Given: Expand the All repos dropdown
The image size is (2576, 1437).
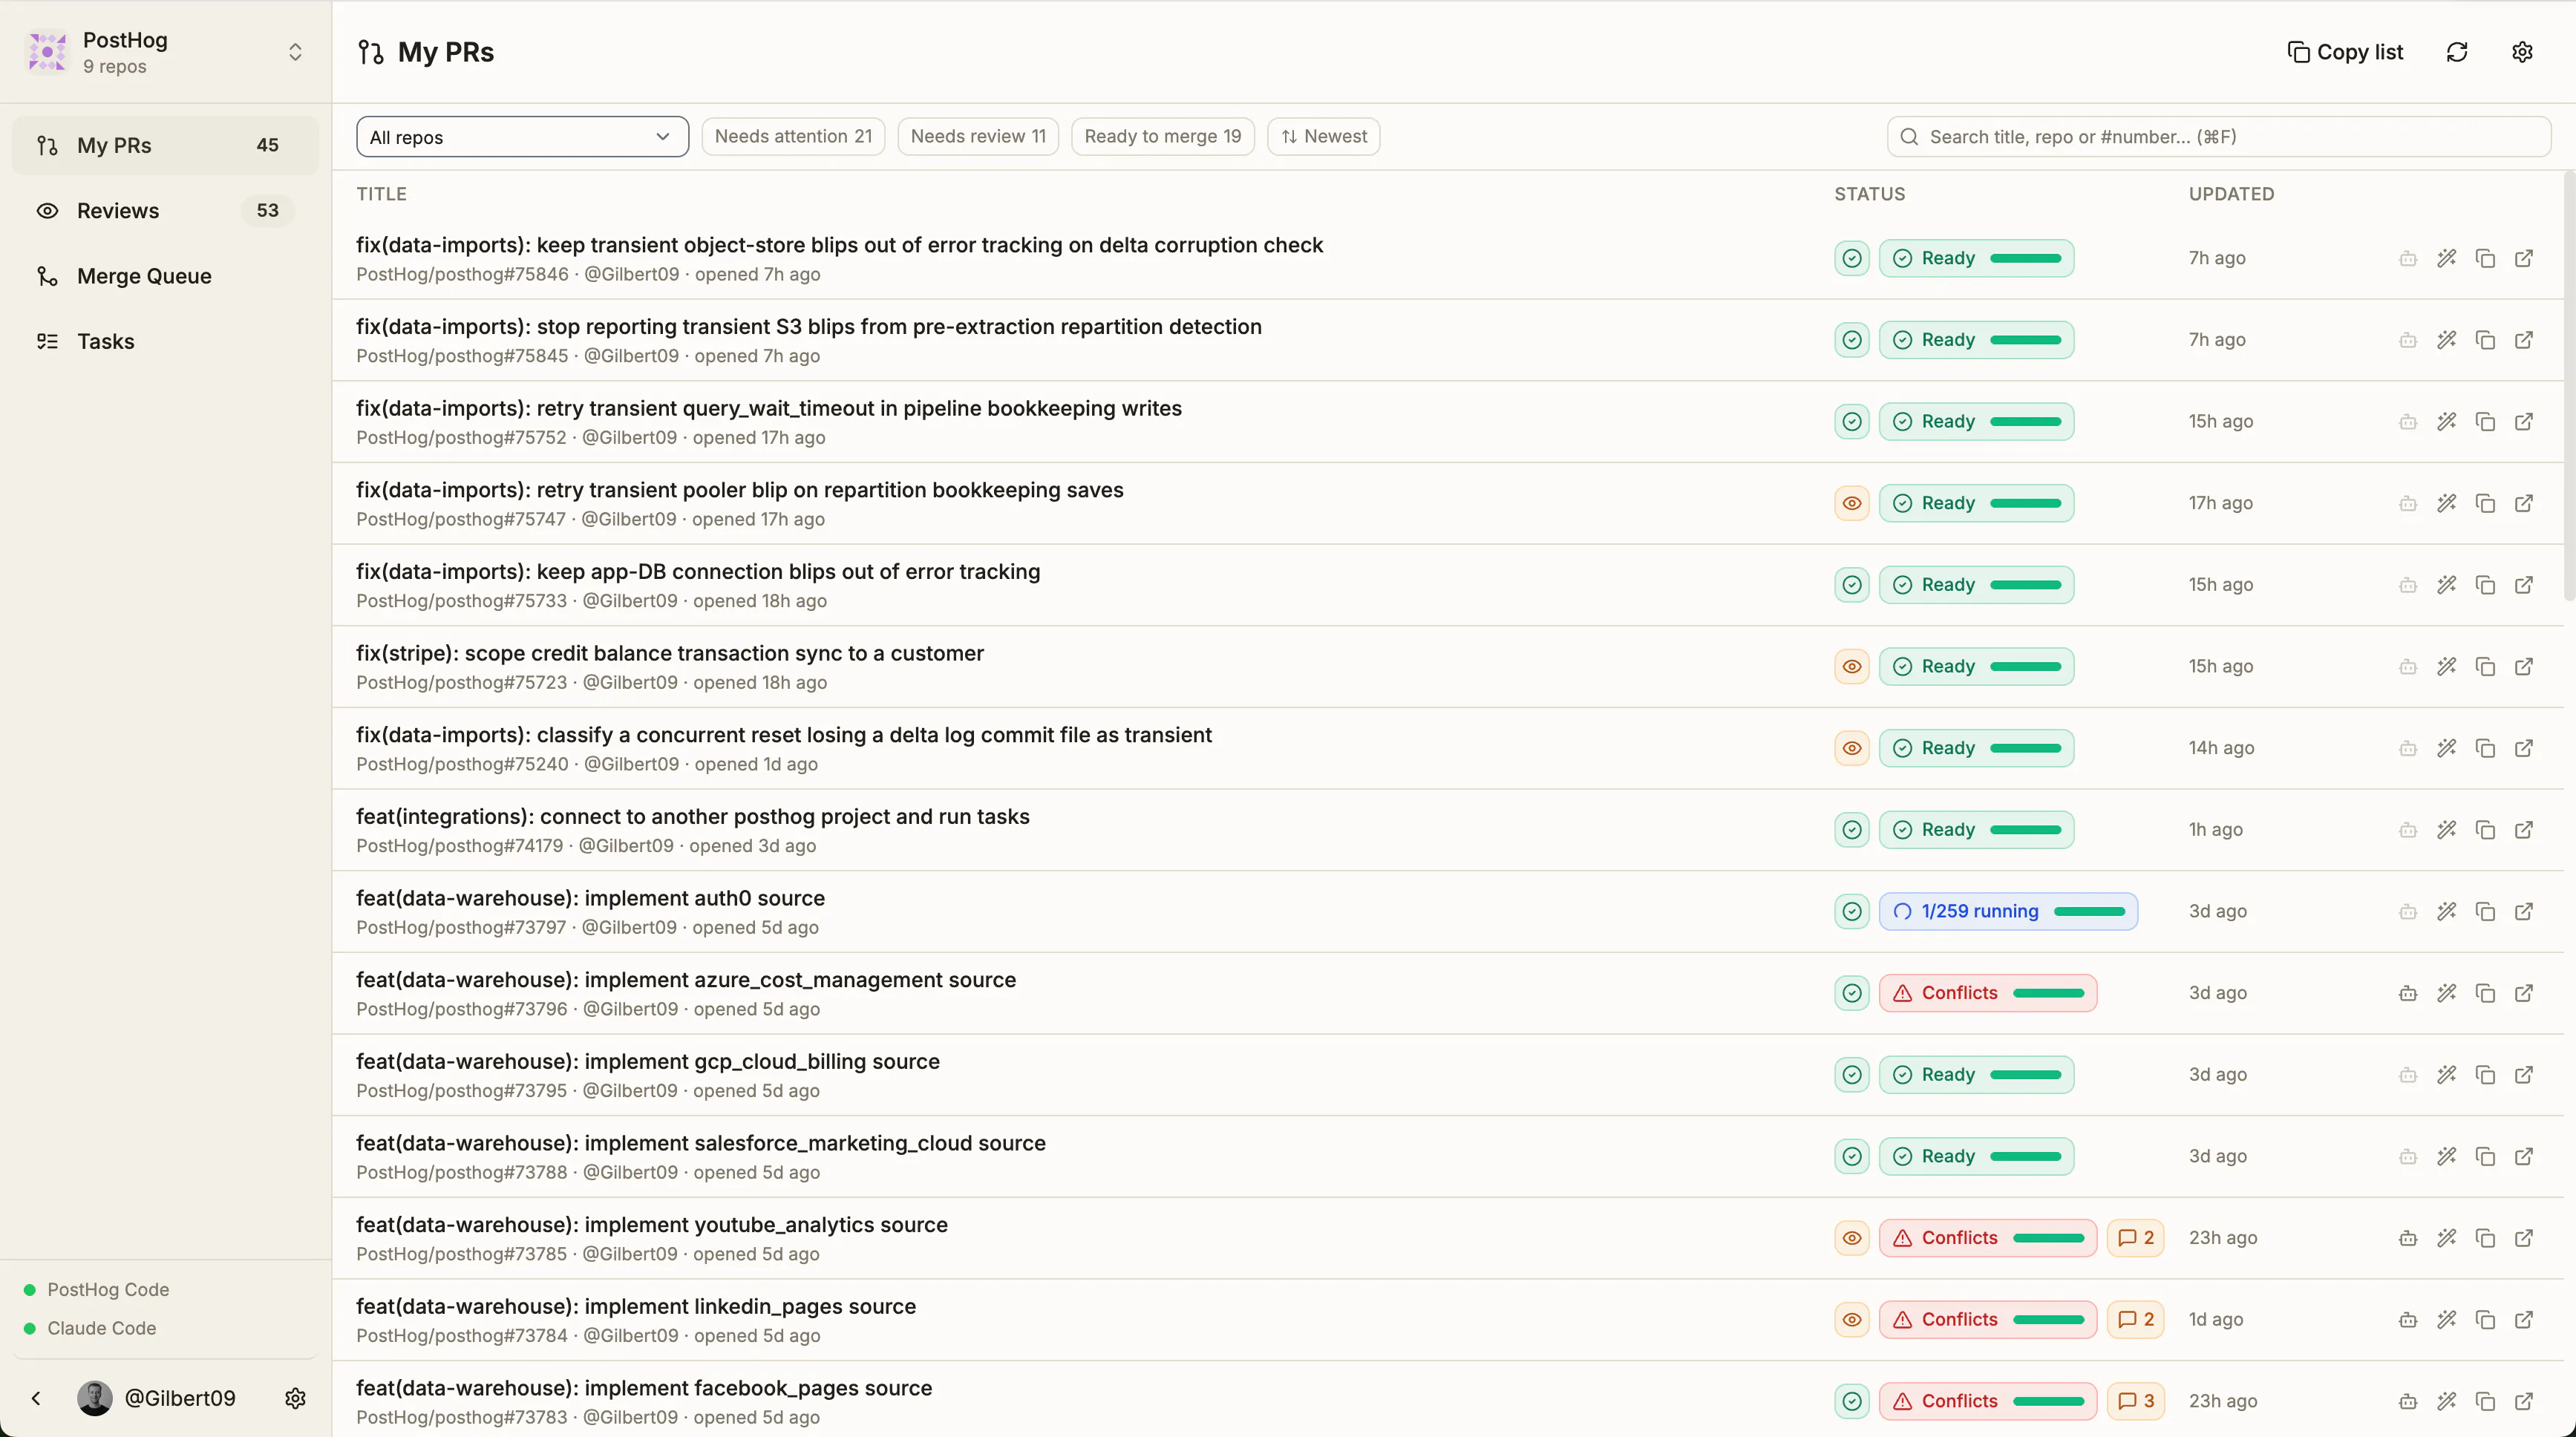Looking at the screenshot, I should click(x=522, y=137).
